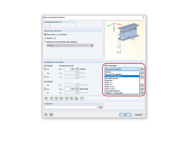
Task: Edit nonlinearity parameters icon in ux row
Action: (x=142, y=69)
